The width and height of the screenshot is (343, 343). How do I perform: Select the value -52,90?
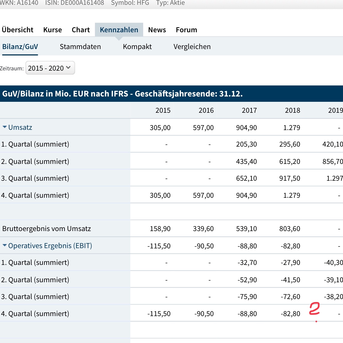tap(247, 280)
